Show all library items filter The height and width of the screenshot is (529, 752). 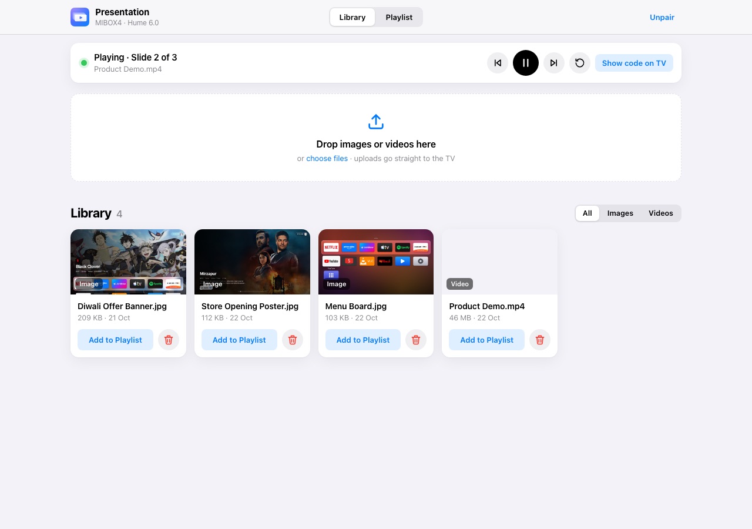pos(587,213)
